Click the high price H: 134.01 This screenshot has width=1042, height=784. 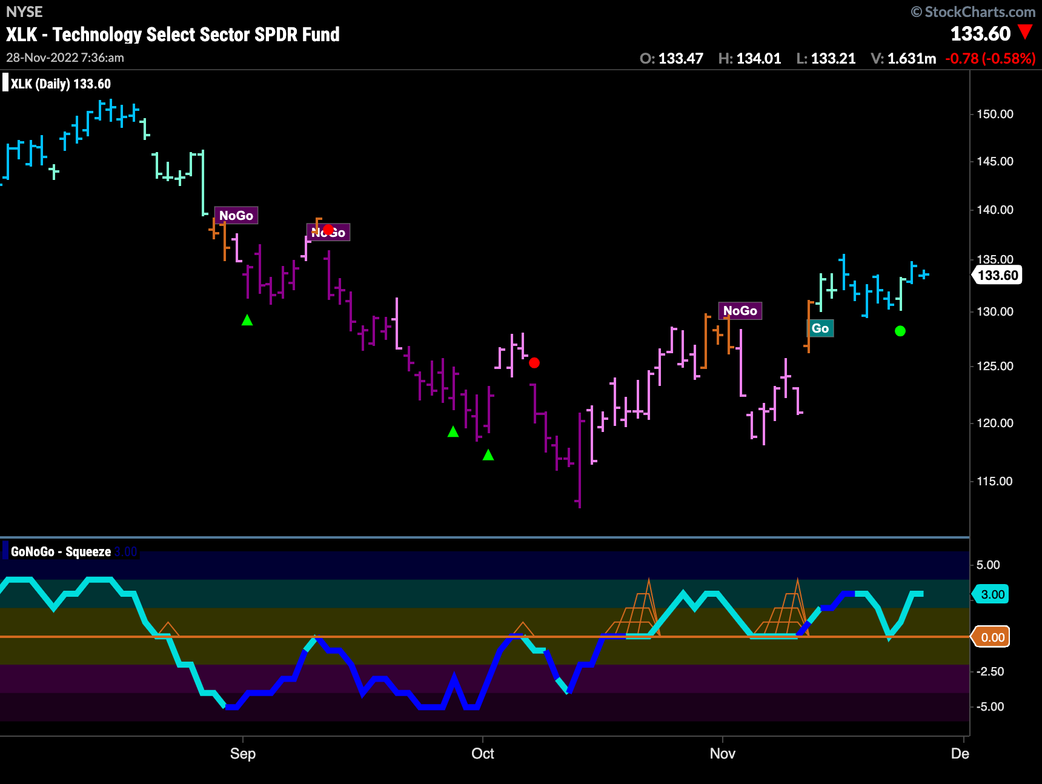(749, 59)
